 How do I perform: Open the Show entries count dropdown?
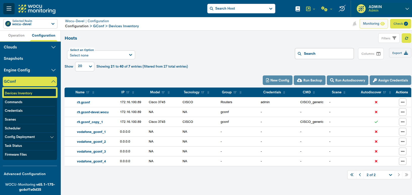pyautogui.click(x=84, y=66)
